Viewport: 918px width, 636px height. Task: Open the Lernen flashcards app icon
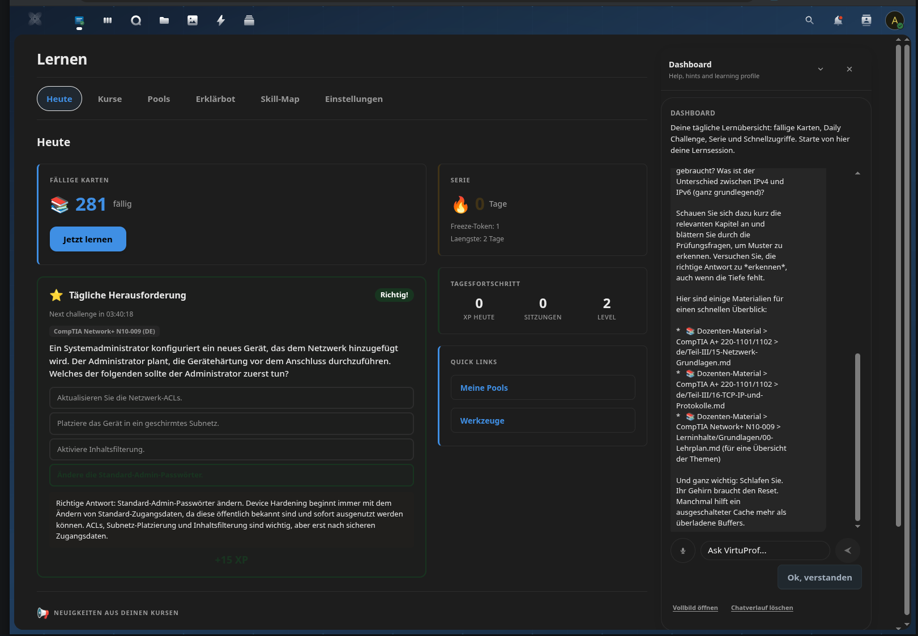pyautogui.click(x=79, y=20)
